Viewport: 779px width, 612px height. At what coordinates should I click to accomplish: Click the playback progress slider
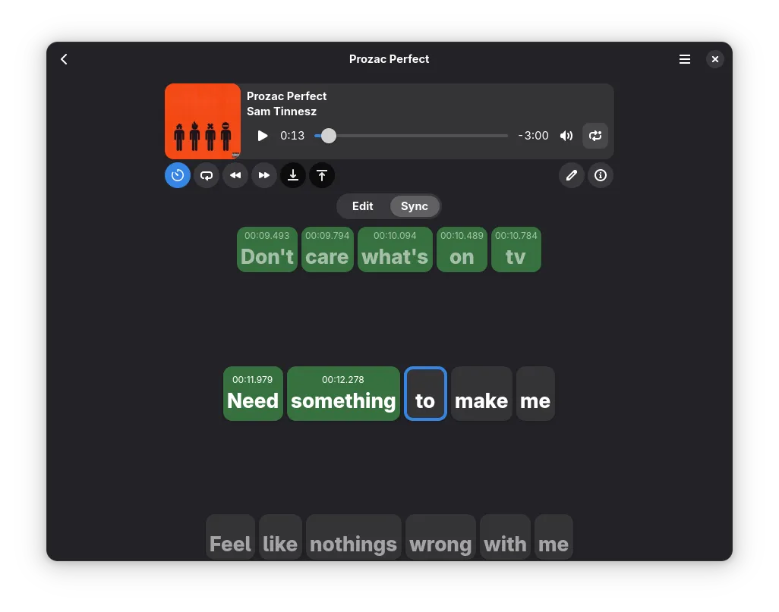[412, 136]
